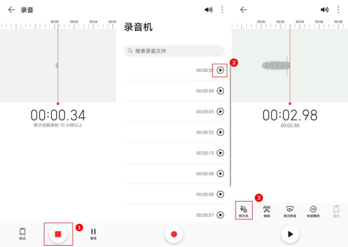Select the 00:00:09 duration text

click(x=205, y=91)
